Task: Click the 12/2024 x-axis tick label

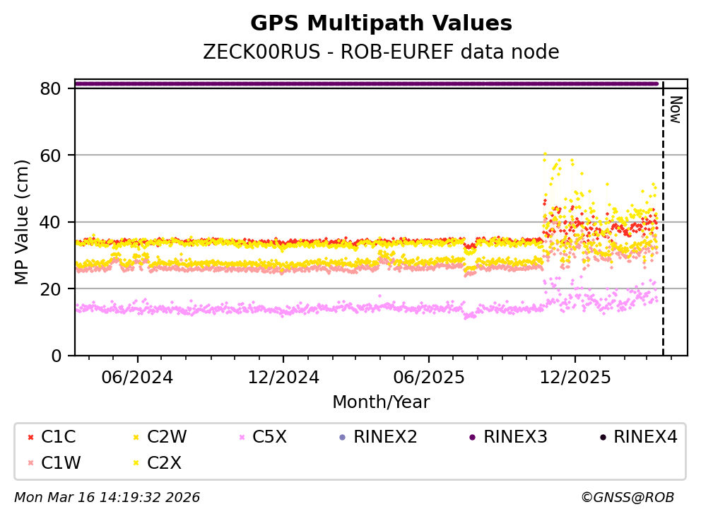Action: coord(283,377)
